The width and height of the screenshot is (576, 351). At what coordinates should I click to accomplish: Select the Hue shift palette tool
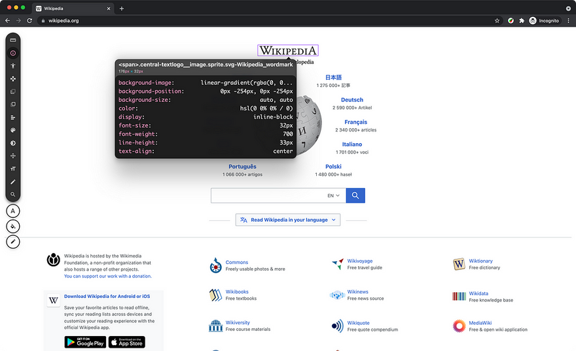[13, 130]
